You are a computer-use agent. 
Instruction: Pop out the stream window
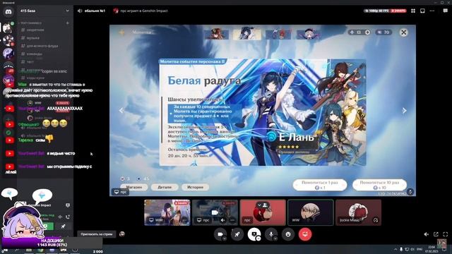(436, 234)
